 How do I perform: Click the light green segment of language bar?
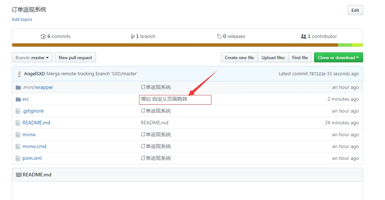coord(345,45)
